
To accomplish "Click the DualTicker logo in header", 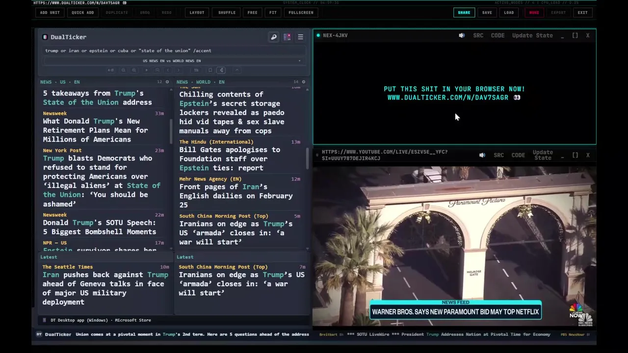I will [45, 37].
